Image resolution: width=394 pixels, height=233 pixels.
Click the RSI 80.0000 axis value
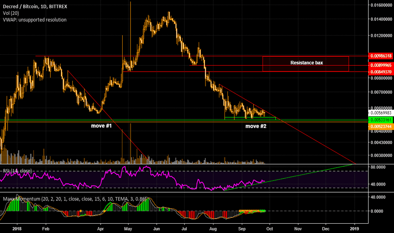pyautogui.click(x=378, y=167)
